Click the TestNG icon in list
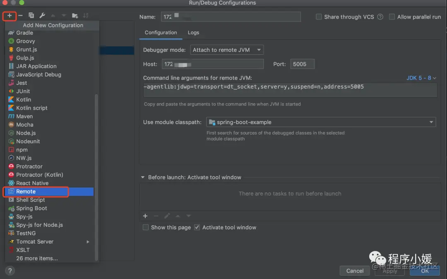This screenshot has width=447, height=279. point(11,233)
